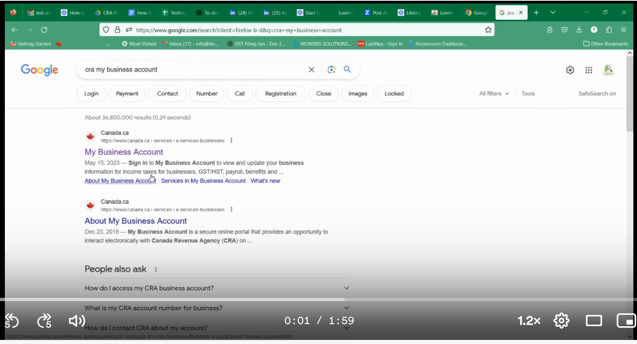Select the Images search chip

click(x=358, y=93)
